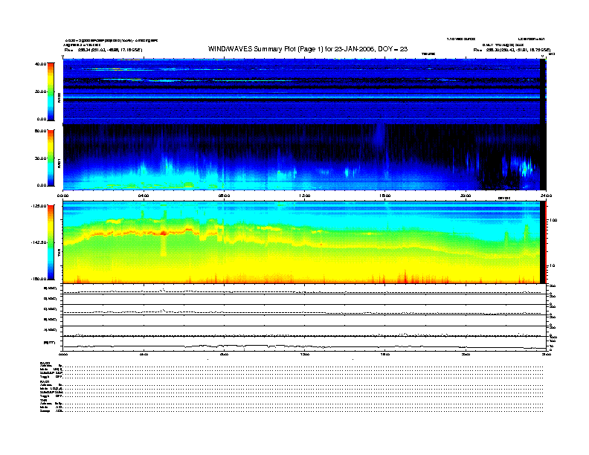Select the 20.00 label on the RAD2 scale

pyautogui.click(x=40, y=91)
